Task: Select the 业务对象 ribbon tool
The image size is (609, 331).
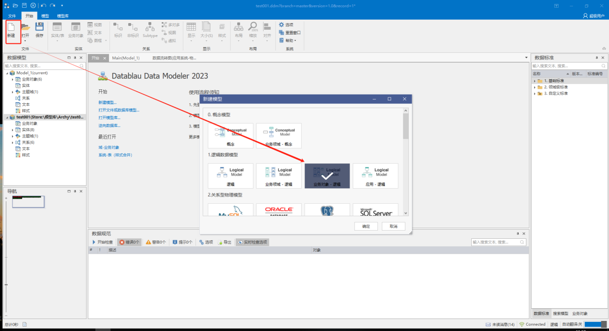Action: (x=76, y=30)
